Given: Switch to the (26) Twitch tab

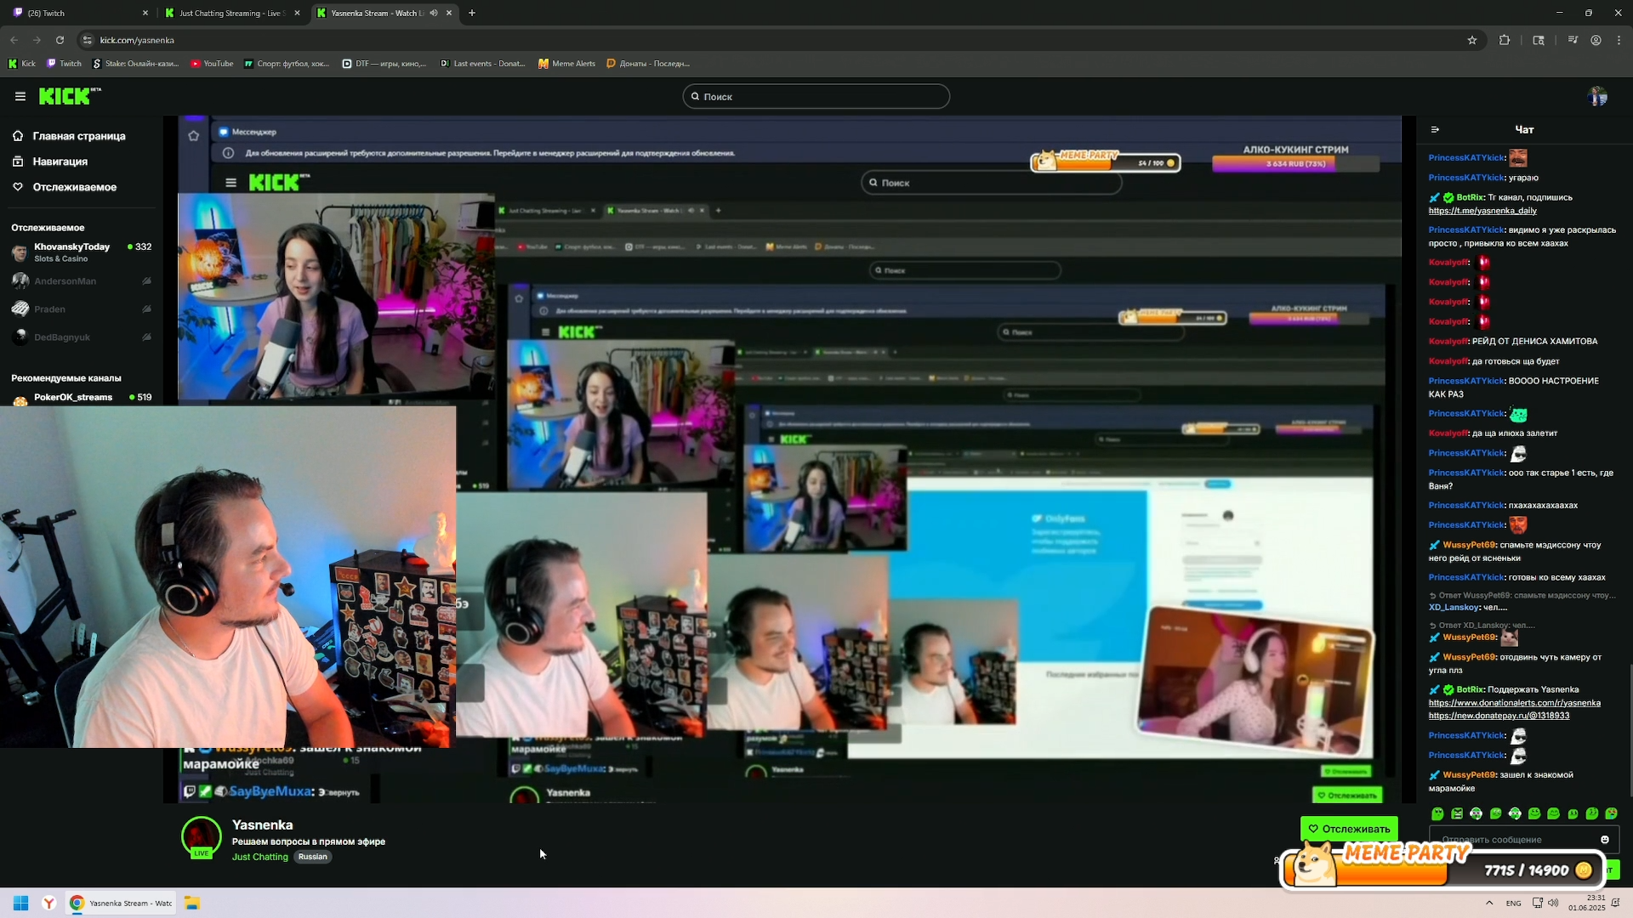Looking at the screenshot, I should [75, 13].
